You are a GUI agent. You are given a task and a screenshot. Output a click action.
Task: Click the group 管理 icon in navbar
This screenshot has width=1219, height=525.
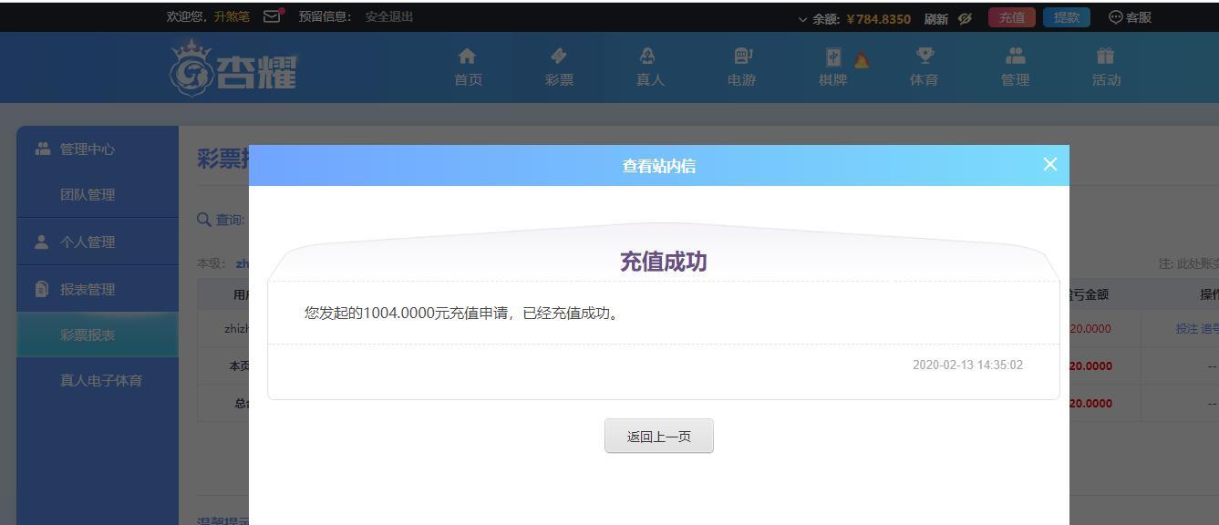1015,57
